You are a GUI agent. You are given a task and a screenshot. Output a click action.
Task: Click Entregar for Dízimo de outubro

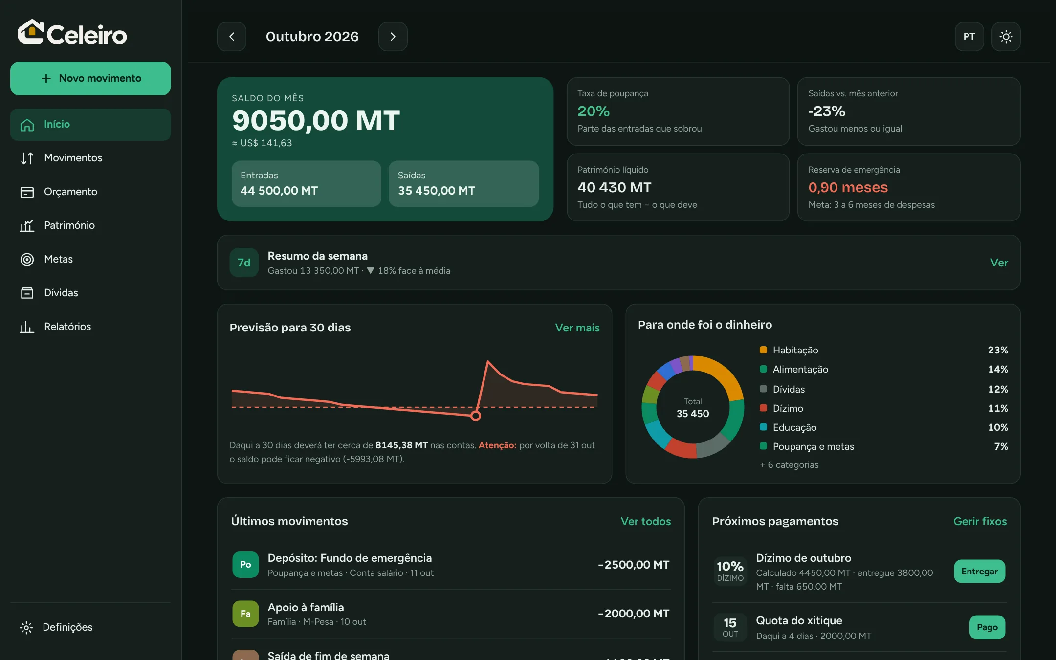click(979, 572)
